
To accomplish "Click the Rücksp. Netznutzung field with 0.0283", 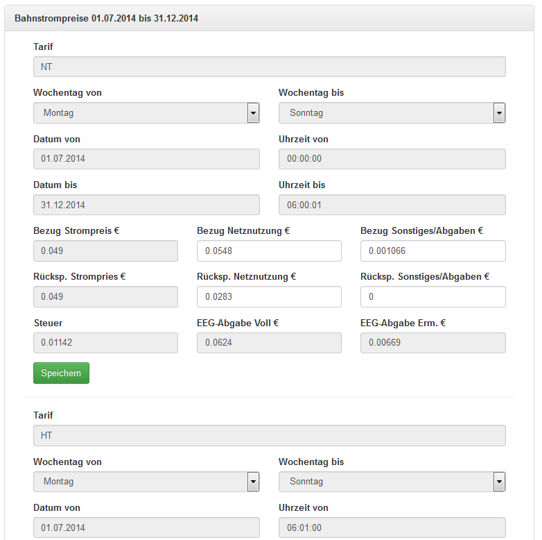I will [x=269, y=296].
